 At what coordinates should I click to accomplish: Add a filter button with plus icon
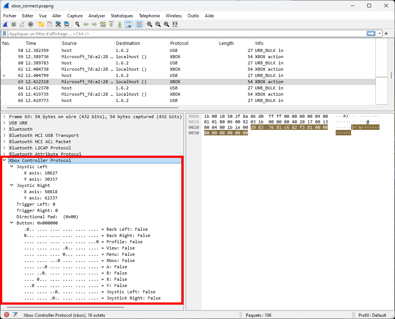coord(386,33)
